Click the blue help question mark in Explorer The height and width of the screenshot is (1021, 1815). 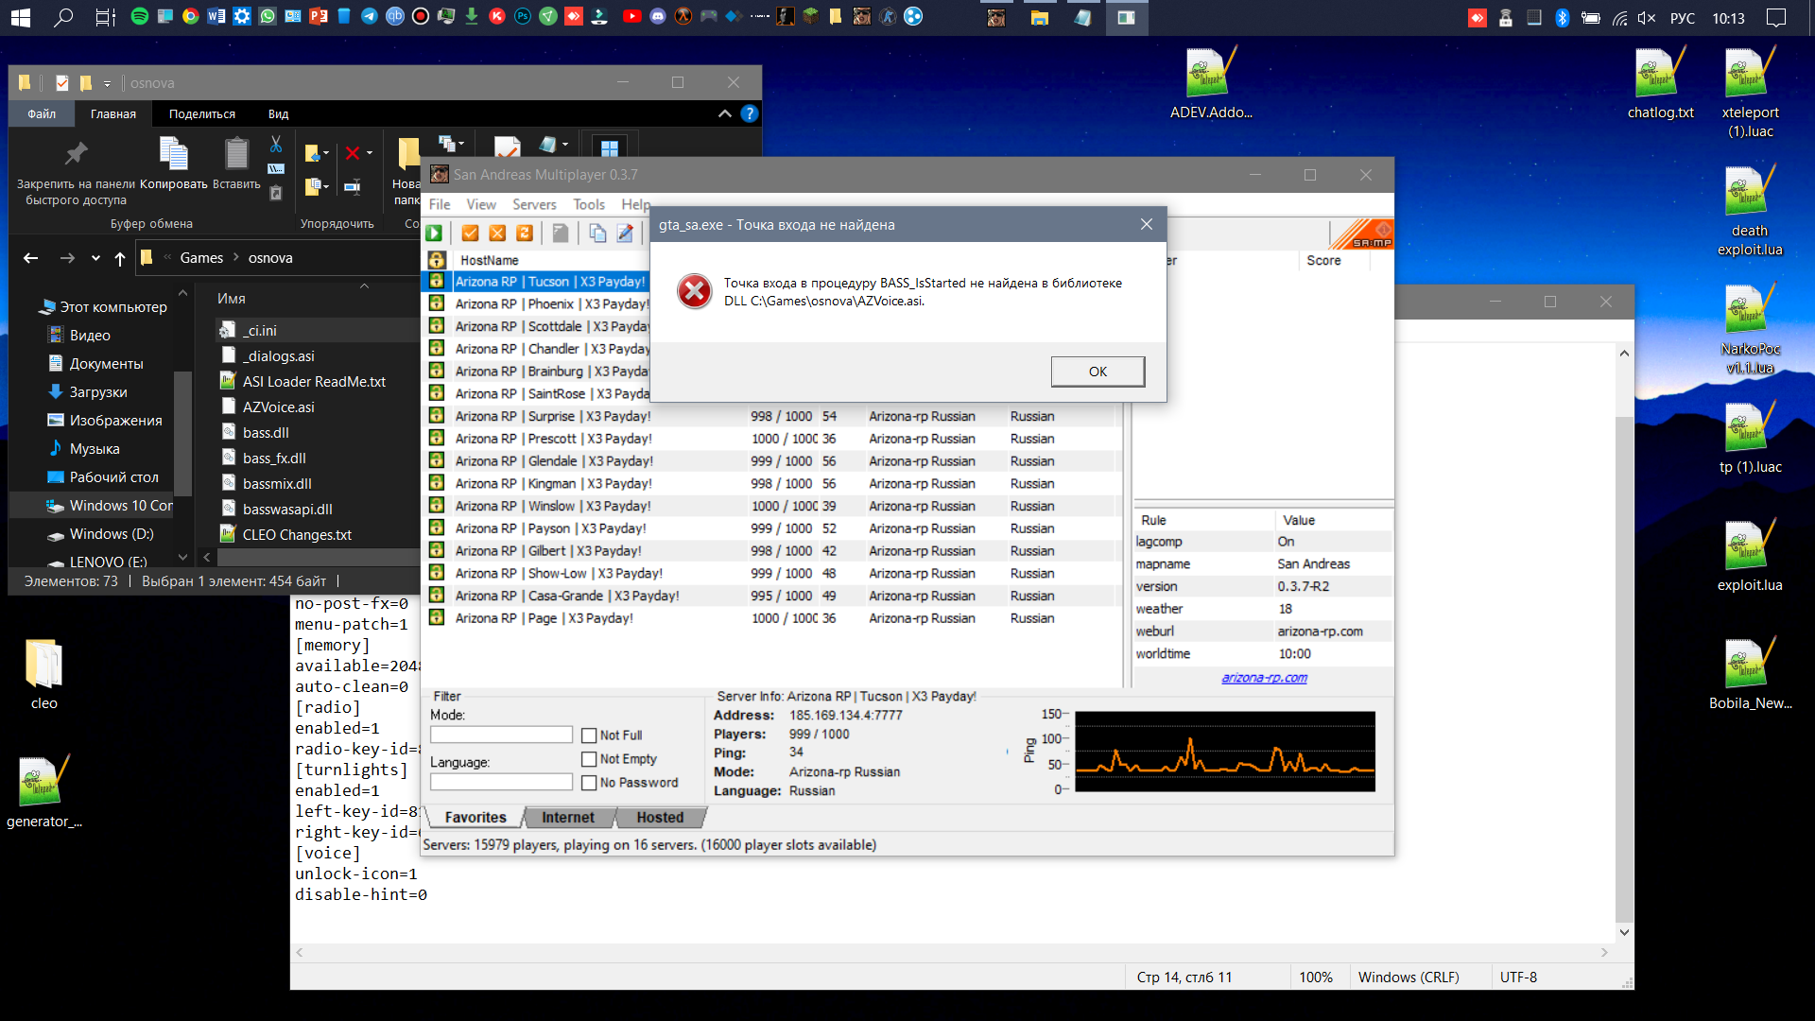point(750,113)
